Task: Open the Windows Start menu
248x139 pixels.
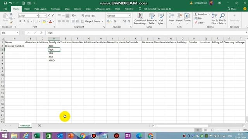Action: (x=4, y=136)
